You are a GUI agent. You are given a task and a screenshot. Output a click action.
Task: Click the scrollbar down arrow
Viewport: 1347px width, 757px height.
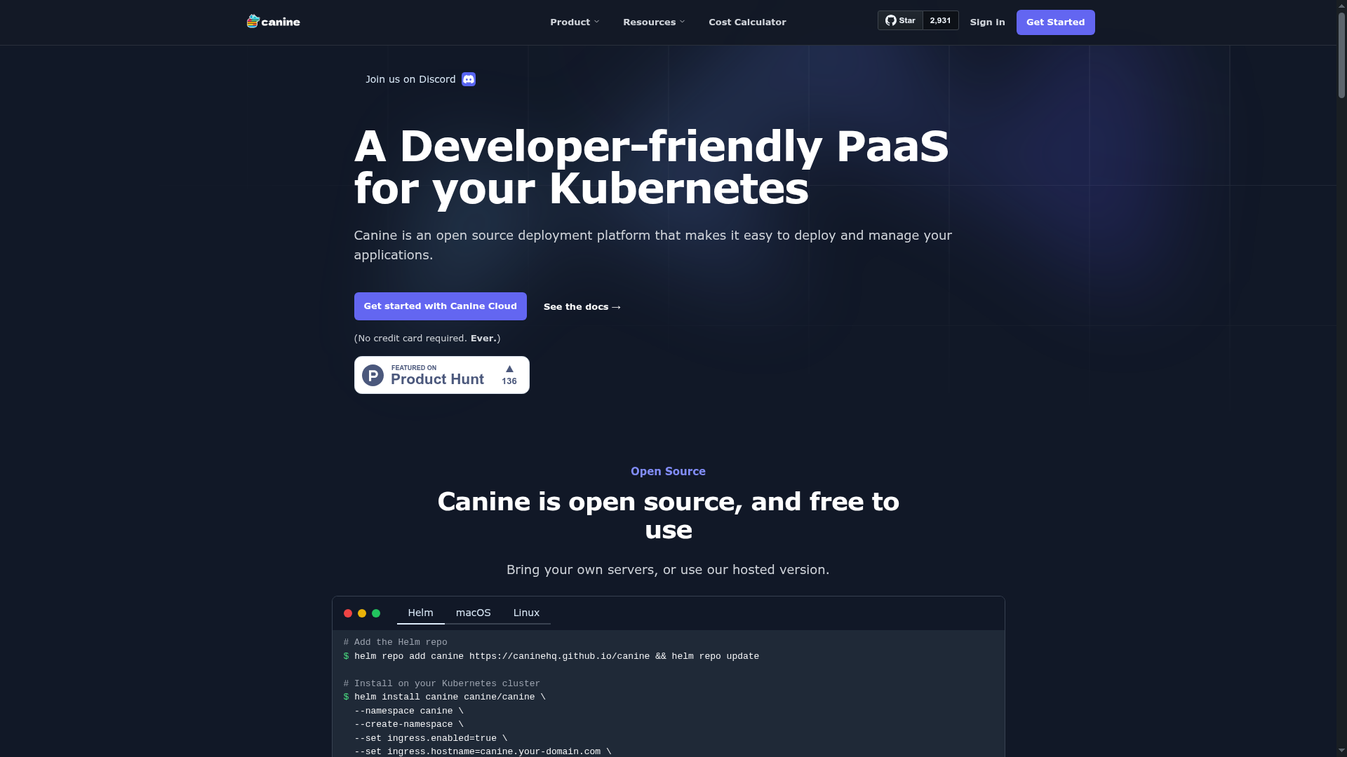[x=1341, y=751]
